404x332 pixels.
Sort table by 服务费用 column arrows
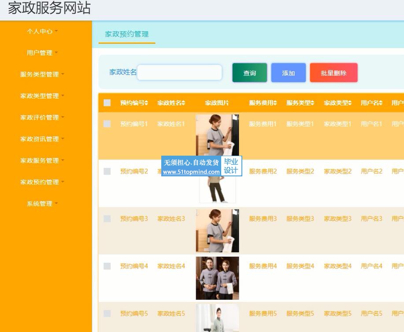tap(275, 103)
